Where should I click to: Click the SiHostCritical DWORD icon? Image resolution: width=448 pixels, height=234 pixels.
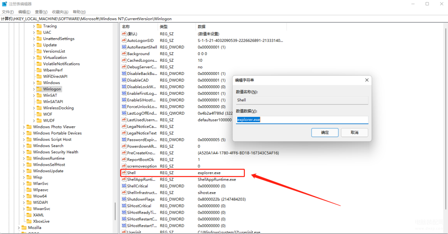(124, 206)
